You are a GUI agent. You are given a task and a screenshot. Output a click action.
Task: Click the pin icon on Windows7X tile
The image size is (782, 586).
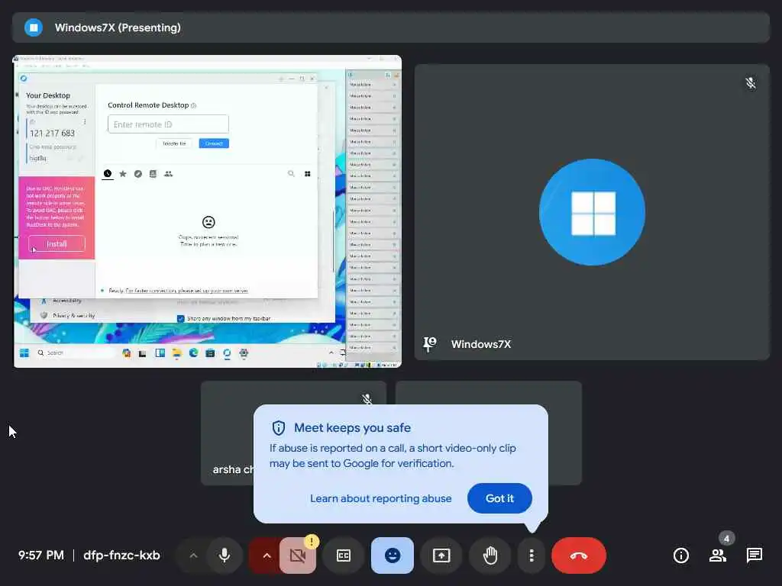[x=429, y=344]
